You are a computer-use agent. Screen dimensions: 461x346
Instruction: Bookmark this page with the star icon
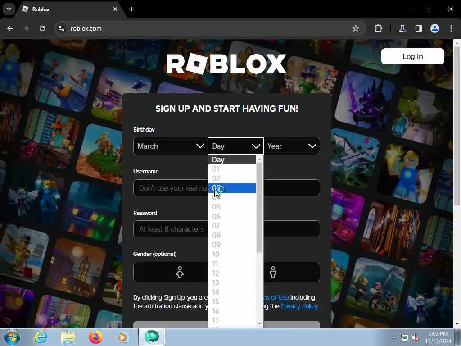point(356,28)
